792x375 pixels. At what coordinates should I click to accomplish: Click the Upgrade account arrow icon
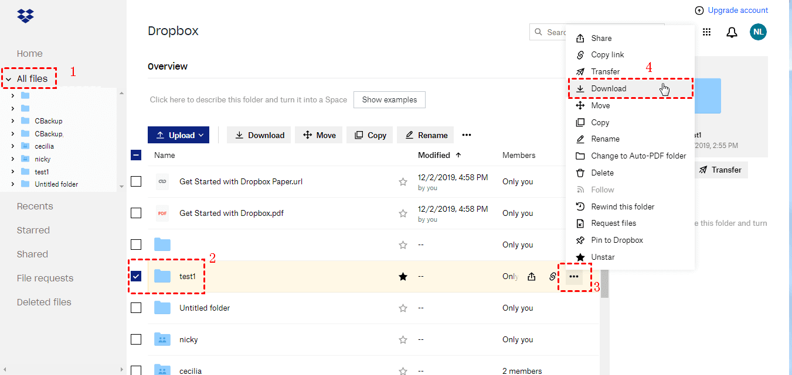699,11
